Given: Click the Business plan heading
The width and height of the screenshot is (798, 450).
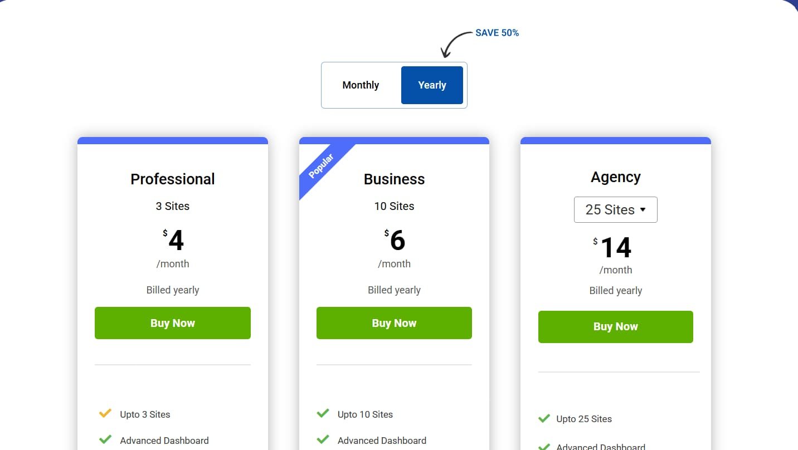Looking at the screenshot, I should click(x=394, y=179).
